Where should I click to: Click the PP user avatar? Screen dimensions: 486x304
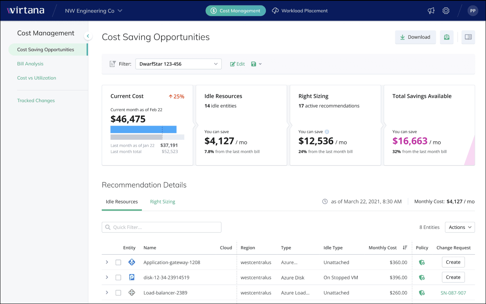click(x=473, y=11)
